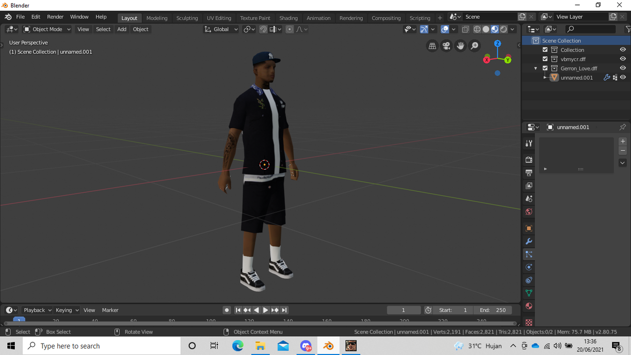The height and width of the screenshot is (355, 631).
Task: Click the outliner filter funnel icon
Action: point(628,29)
